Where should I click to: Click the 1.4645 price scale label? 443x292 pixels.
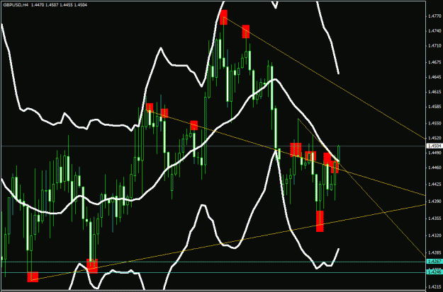pyautogui.click(x=434, y=76)
